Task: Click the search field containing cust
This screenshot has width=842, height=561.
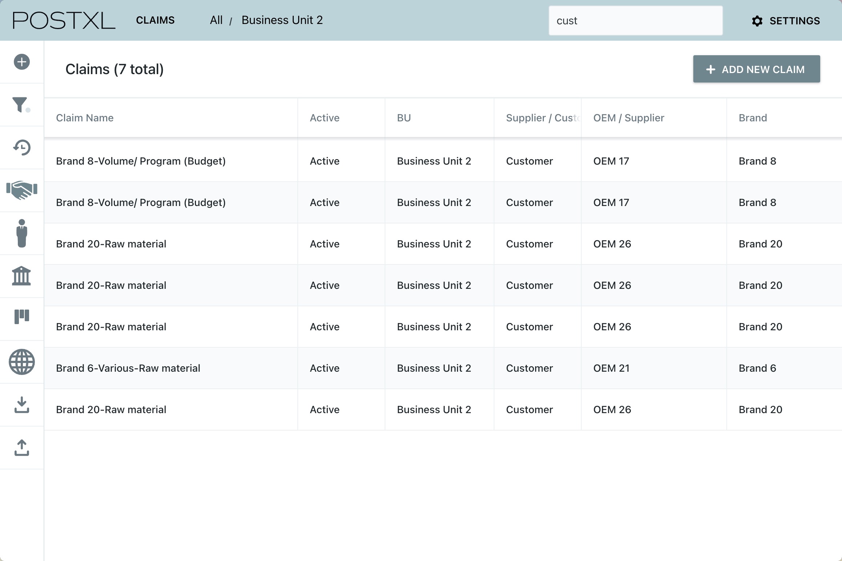Action: coord(635,21)
